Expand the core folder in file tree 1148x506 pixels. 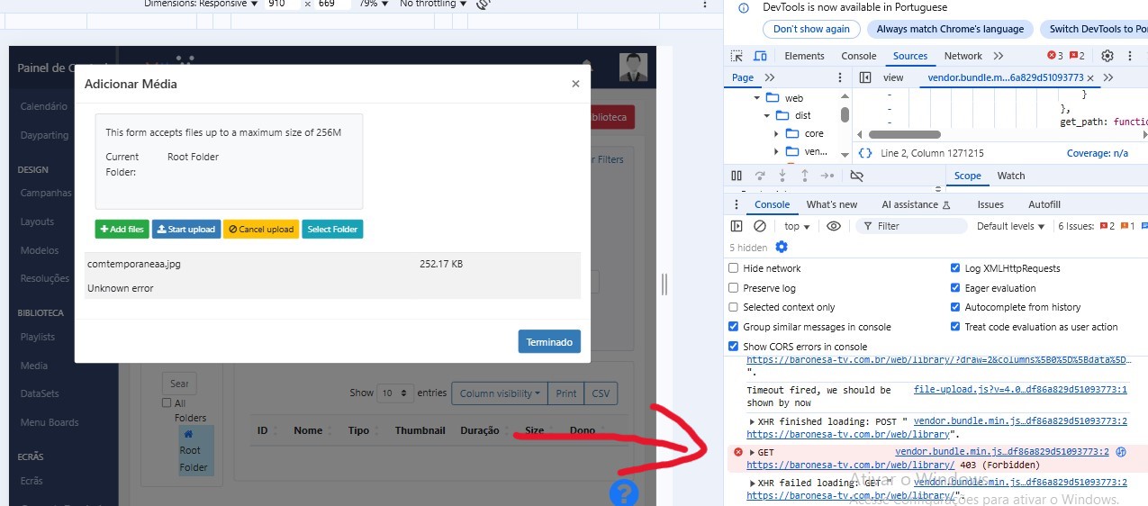776,133
